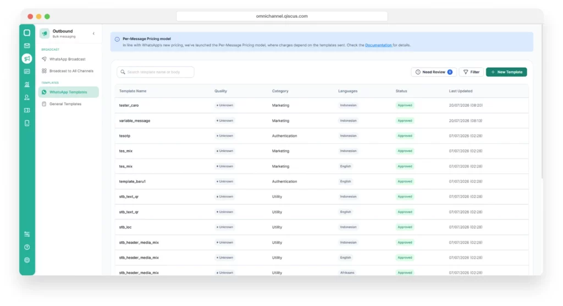Click the Outbound megaphone logo badge
The image size is (563, 306).
click(x=45, y=34)
